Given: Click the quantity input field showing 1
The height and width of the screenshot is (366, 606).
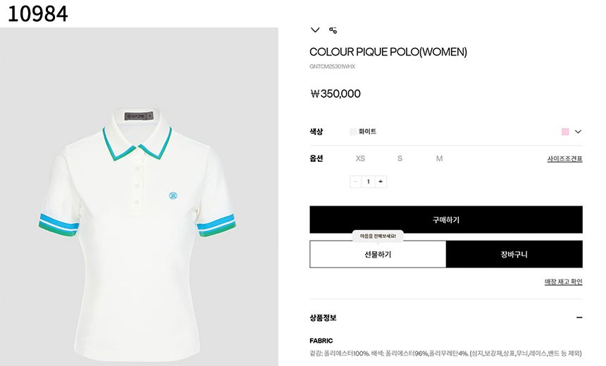Looking at the screenshot, I should 368,182.
